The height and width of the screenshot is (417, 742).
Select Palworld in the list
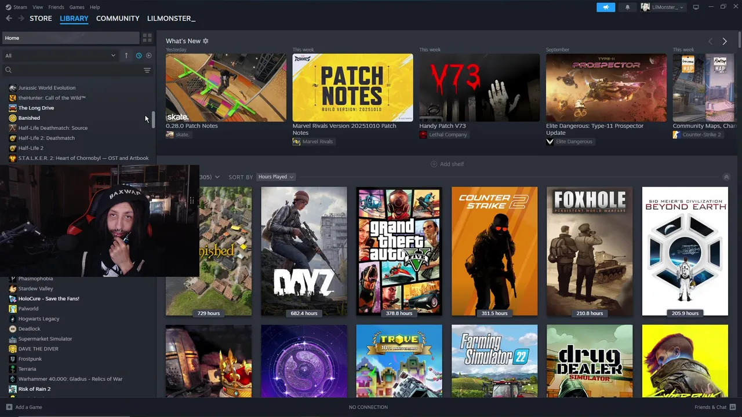[x=28, y=309]
